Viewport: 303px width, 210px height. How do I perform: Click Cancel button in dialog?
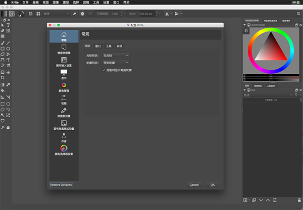coord(194,185)
